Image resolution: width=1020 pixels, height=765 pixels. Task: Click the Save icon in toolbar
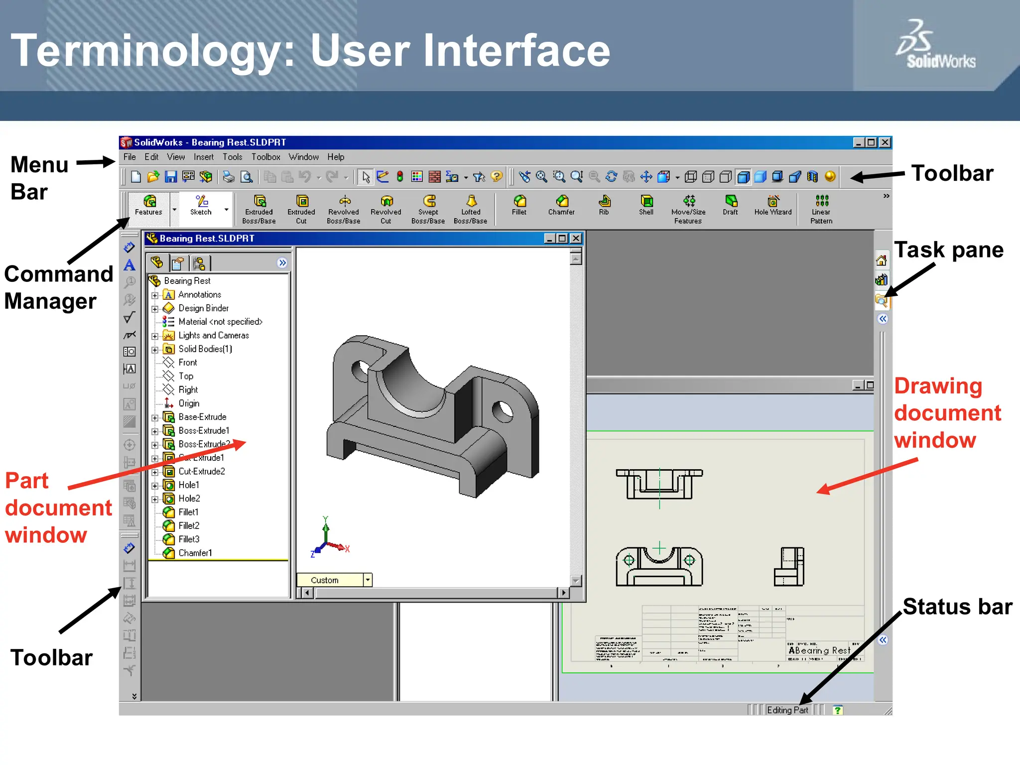[171, 177]
